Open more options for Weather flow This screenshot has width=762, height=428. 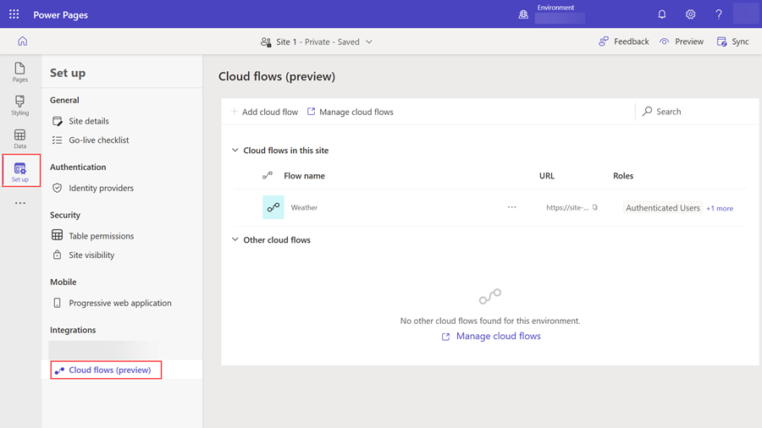click(x=511, y=207)
